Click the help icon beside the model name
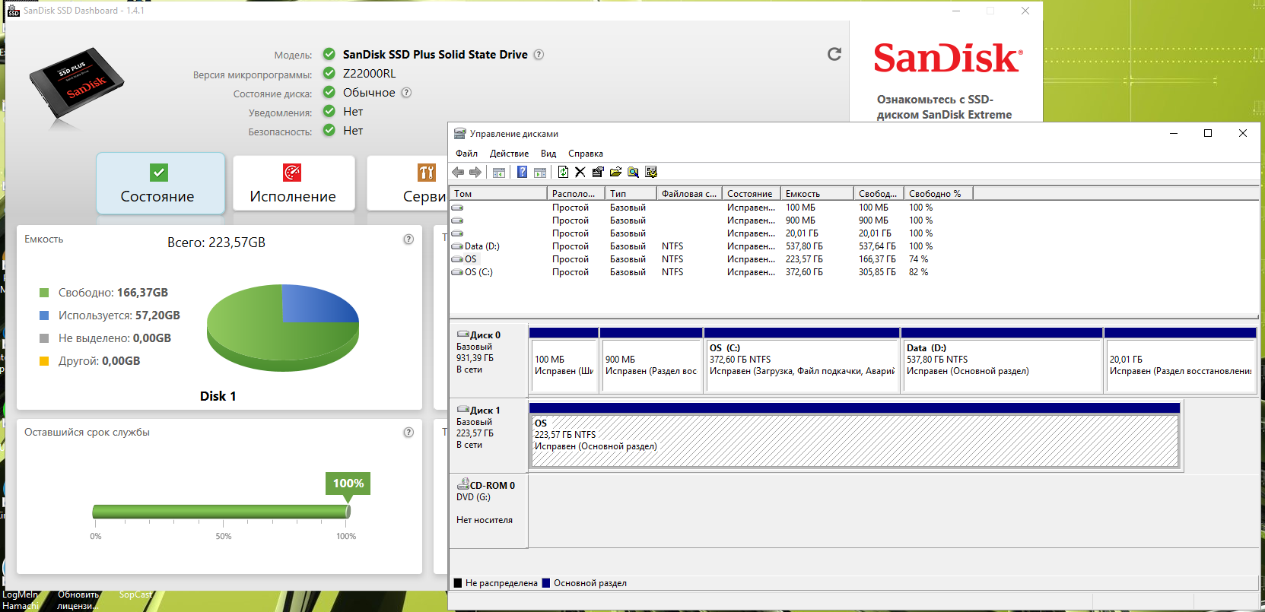Screen dimensions: 1265x612 (539, 55)
